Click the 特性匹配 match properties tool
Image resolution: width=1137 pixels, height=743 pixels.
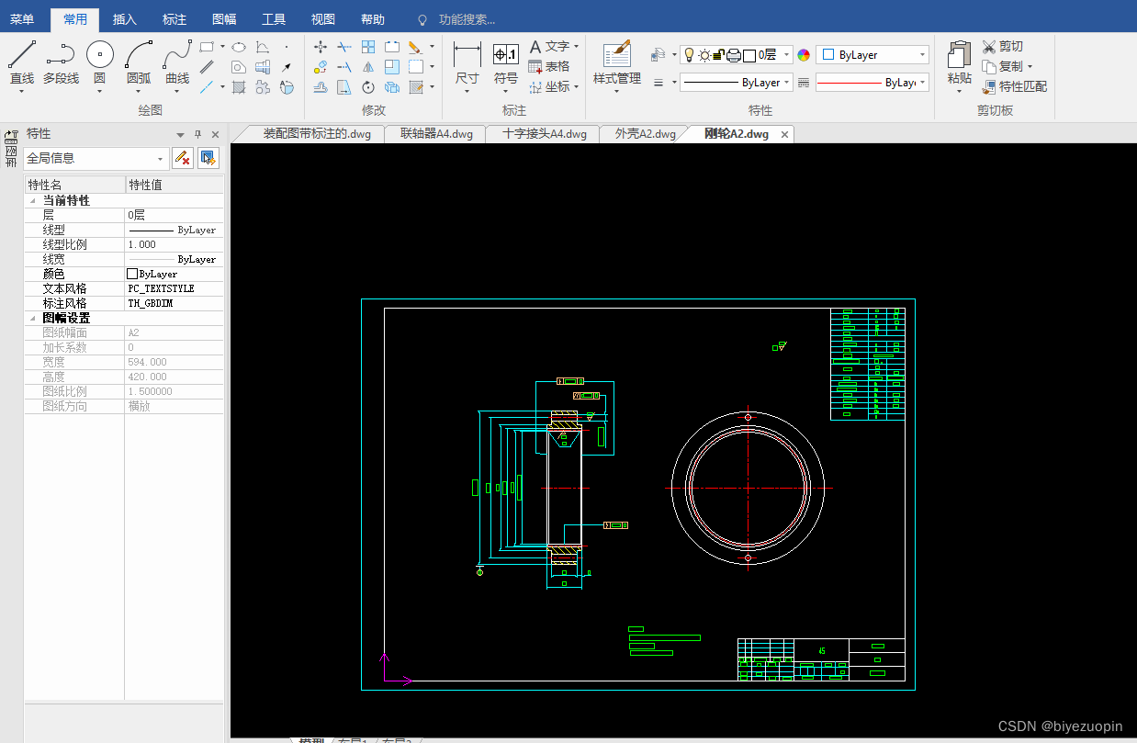coord(1015,86)
